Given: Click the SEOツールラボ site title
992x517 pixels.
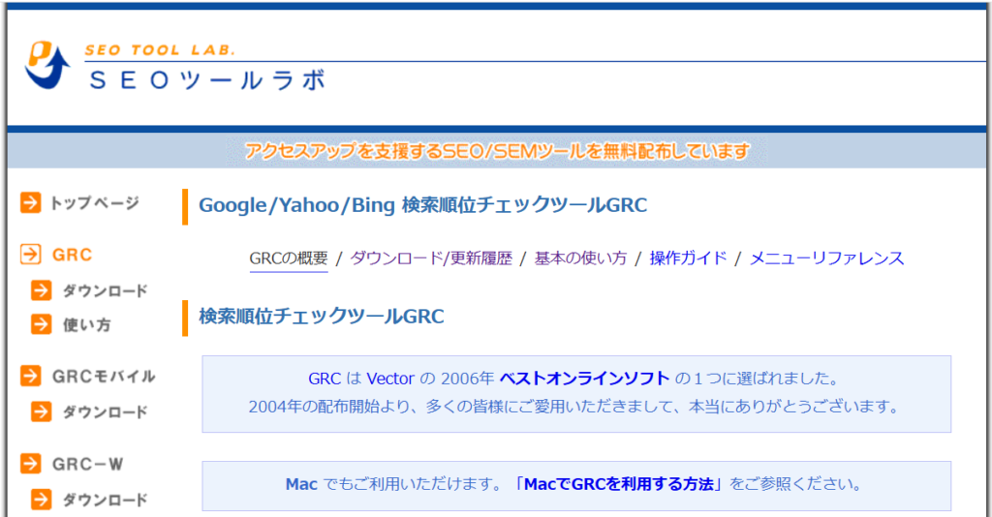Looking at the screenshot, I should pos(207,81).
